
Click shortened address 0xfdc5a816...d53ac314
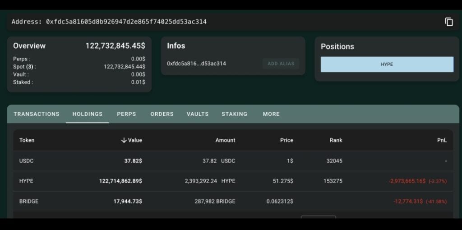[x=197, y=64]
